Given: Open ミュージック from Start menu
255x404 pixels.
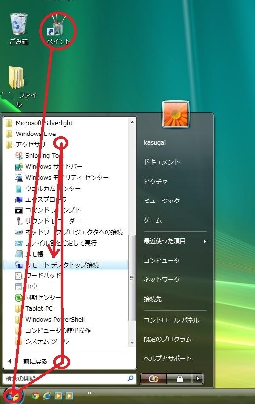Looking at the screenshot, I should pyautogui.click(x=162, y=201).
